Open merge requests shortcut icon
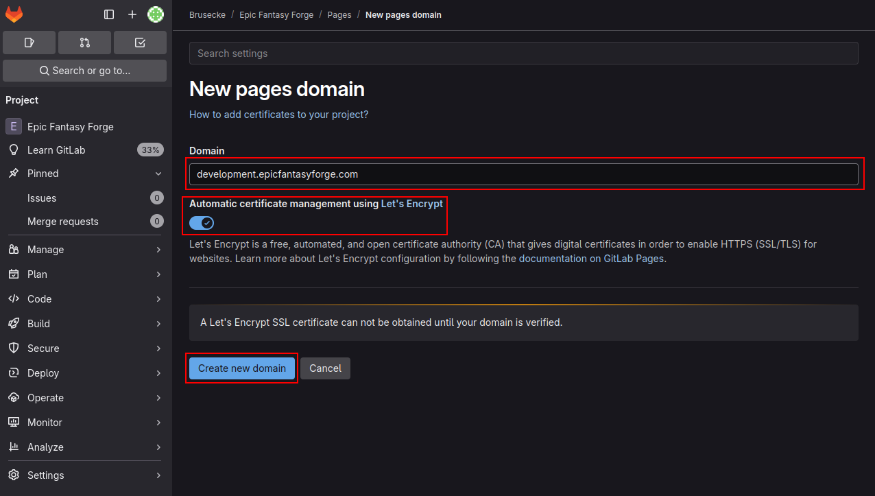This screenshot has width=875, height=496. pyautogui.click(x=84, y=43)
